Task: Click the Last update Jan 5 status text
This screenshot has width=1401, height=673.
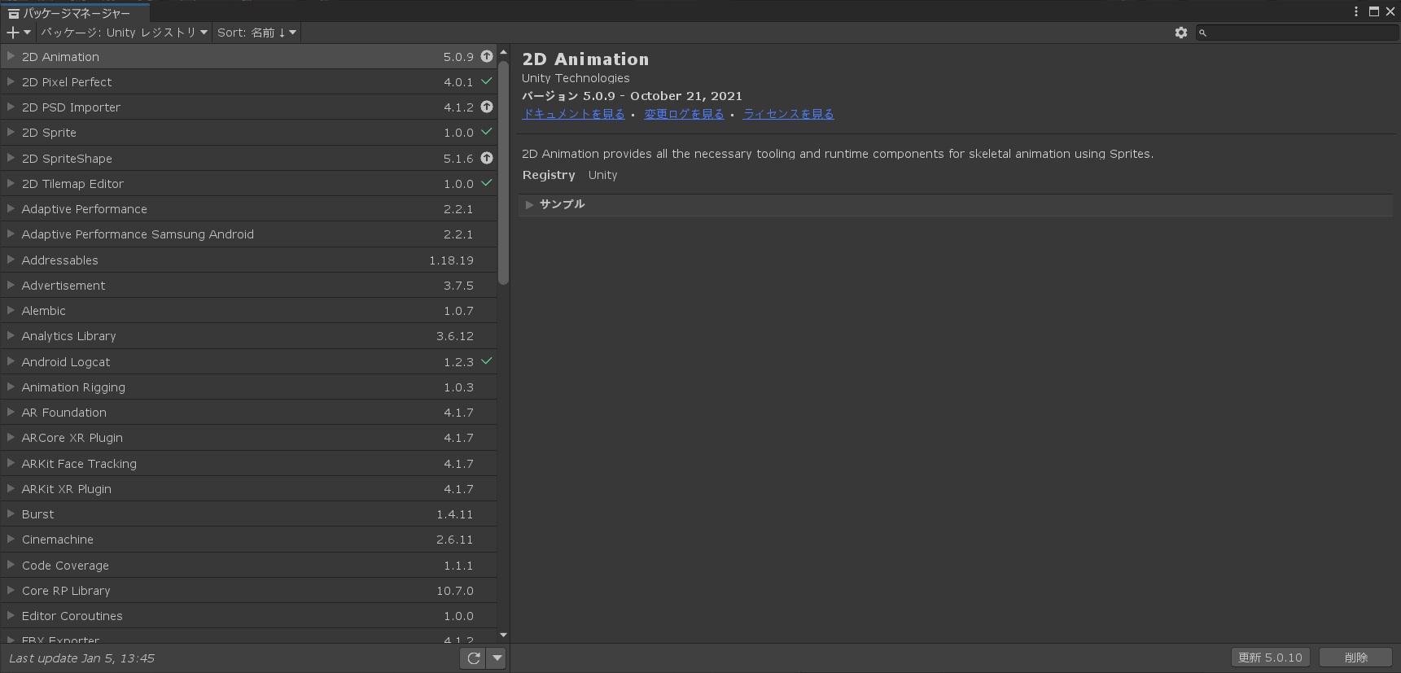Action: click(81, 658)
